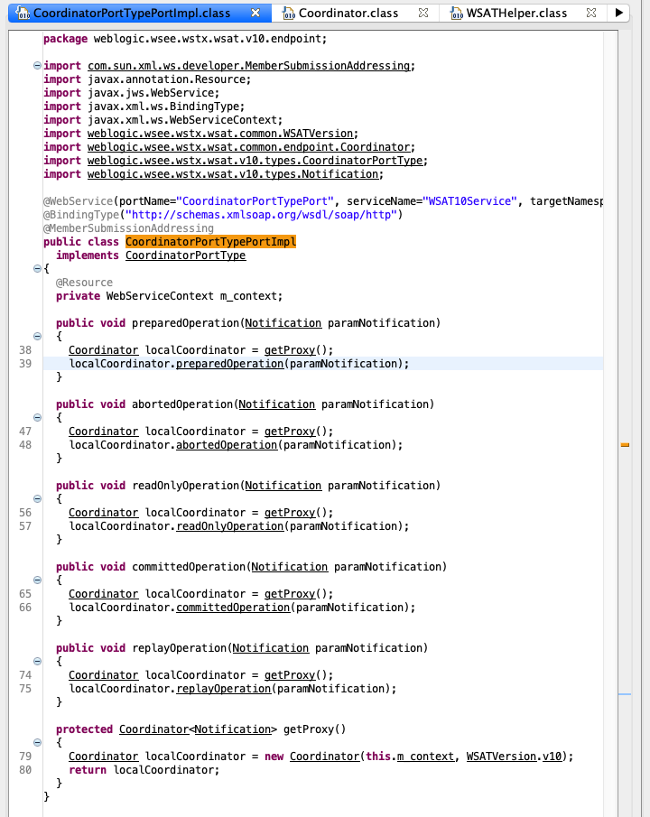Select highlighted CoordinatorPortTypePortImpl class name
Screen dimensions: 650x817
click(x=210, y=242)
